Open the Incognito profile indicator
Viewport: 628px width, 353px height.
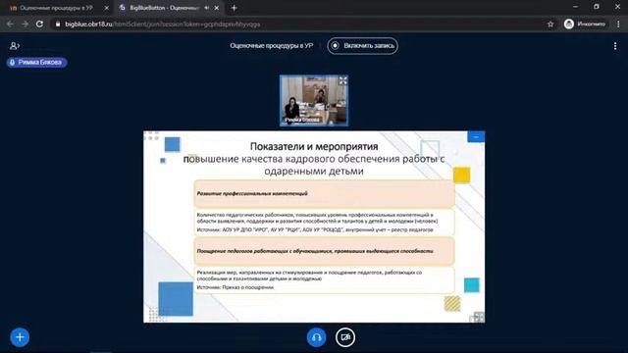coord(585,24)
